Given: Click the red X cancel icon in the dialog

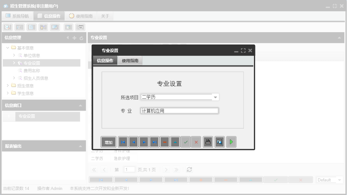Looking at the screenshot, I should click(x=196, y=142).
